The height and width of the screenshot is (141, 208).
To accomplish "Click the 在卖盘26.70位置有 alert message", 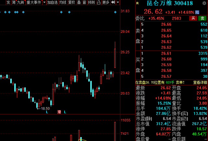I will click(160, 83).
